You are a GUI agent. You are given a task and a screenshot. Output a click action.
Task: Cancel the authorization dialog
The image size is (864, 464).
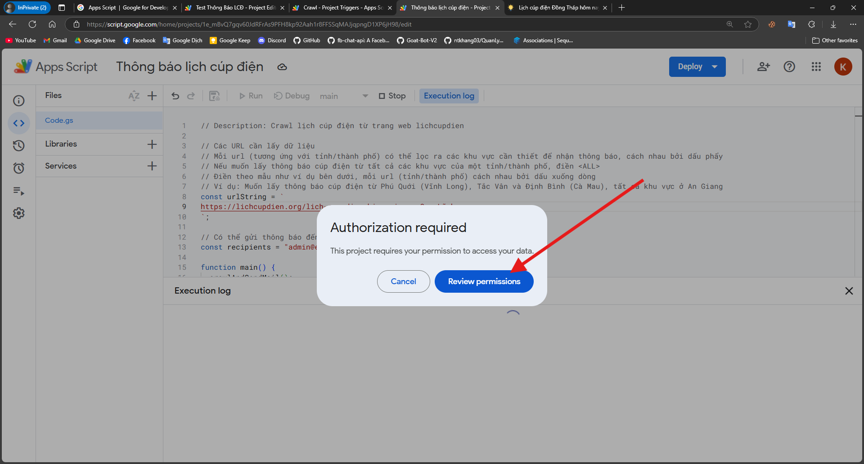(403, 281)
